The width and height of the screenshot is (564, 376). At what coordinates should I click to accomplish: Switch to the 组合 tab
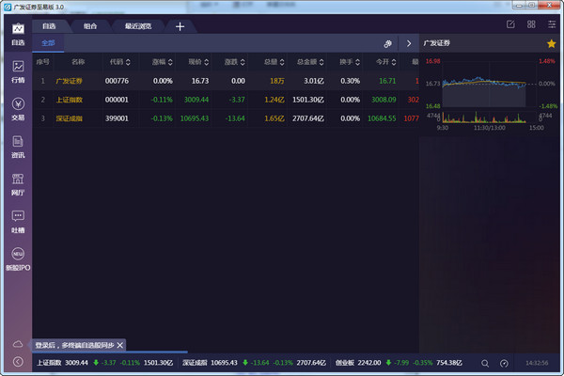(89, 26)
